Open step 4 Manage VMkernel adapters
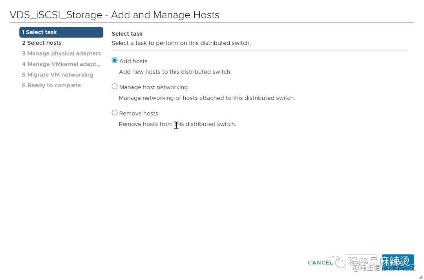Screen dimensions: 424x280 point(61,64)
